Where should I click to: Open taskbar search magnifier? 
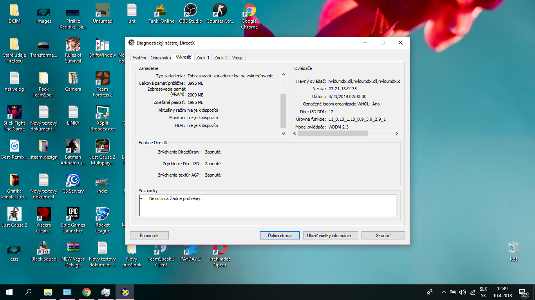click(28, 292)
